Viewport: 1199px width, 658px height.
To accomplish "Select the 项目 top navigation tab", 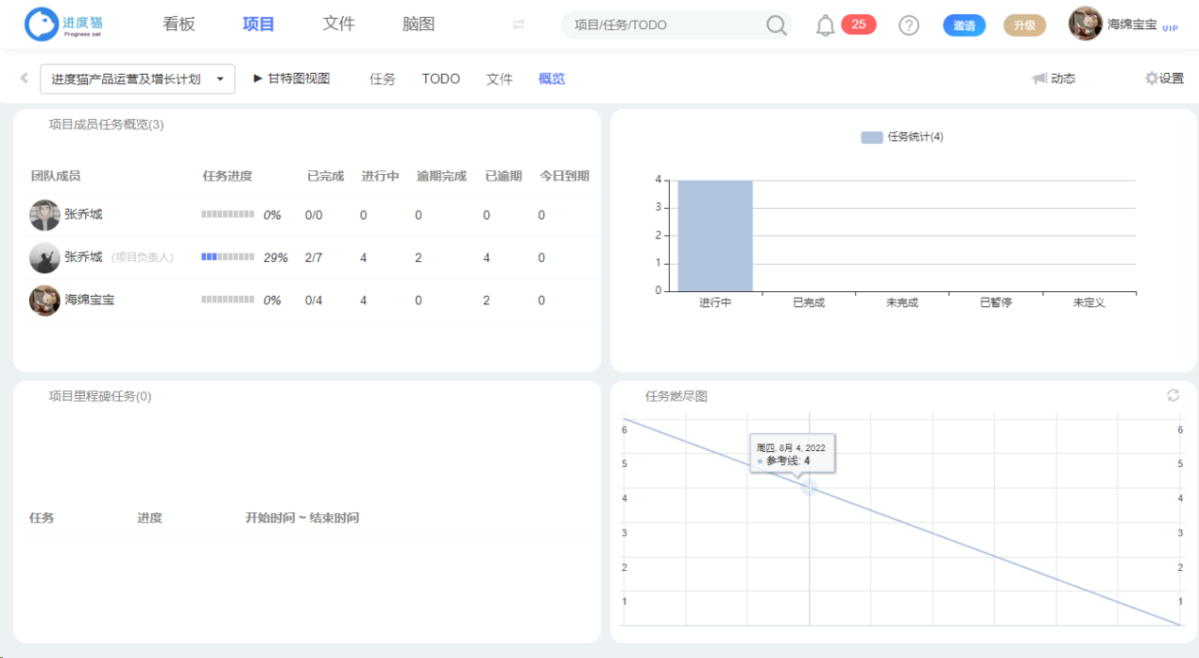I will click(259, 24).
